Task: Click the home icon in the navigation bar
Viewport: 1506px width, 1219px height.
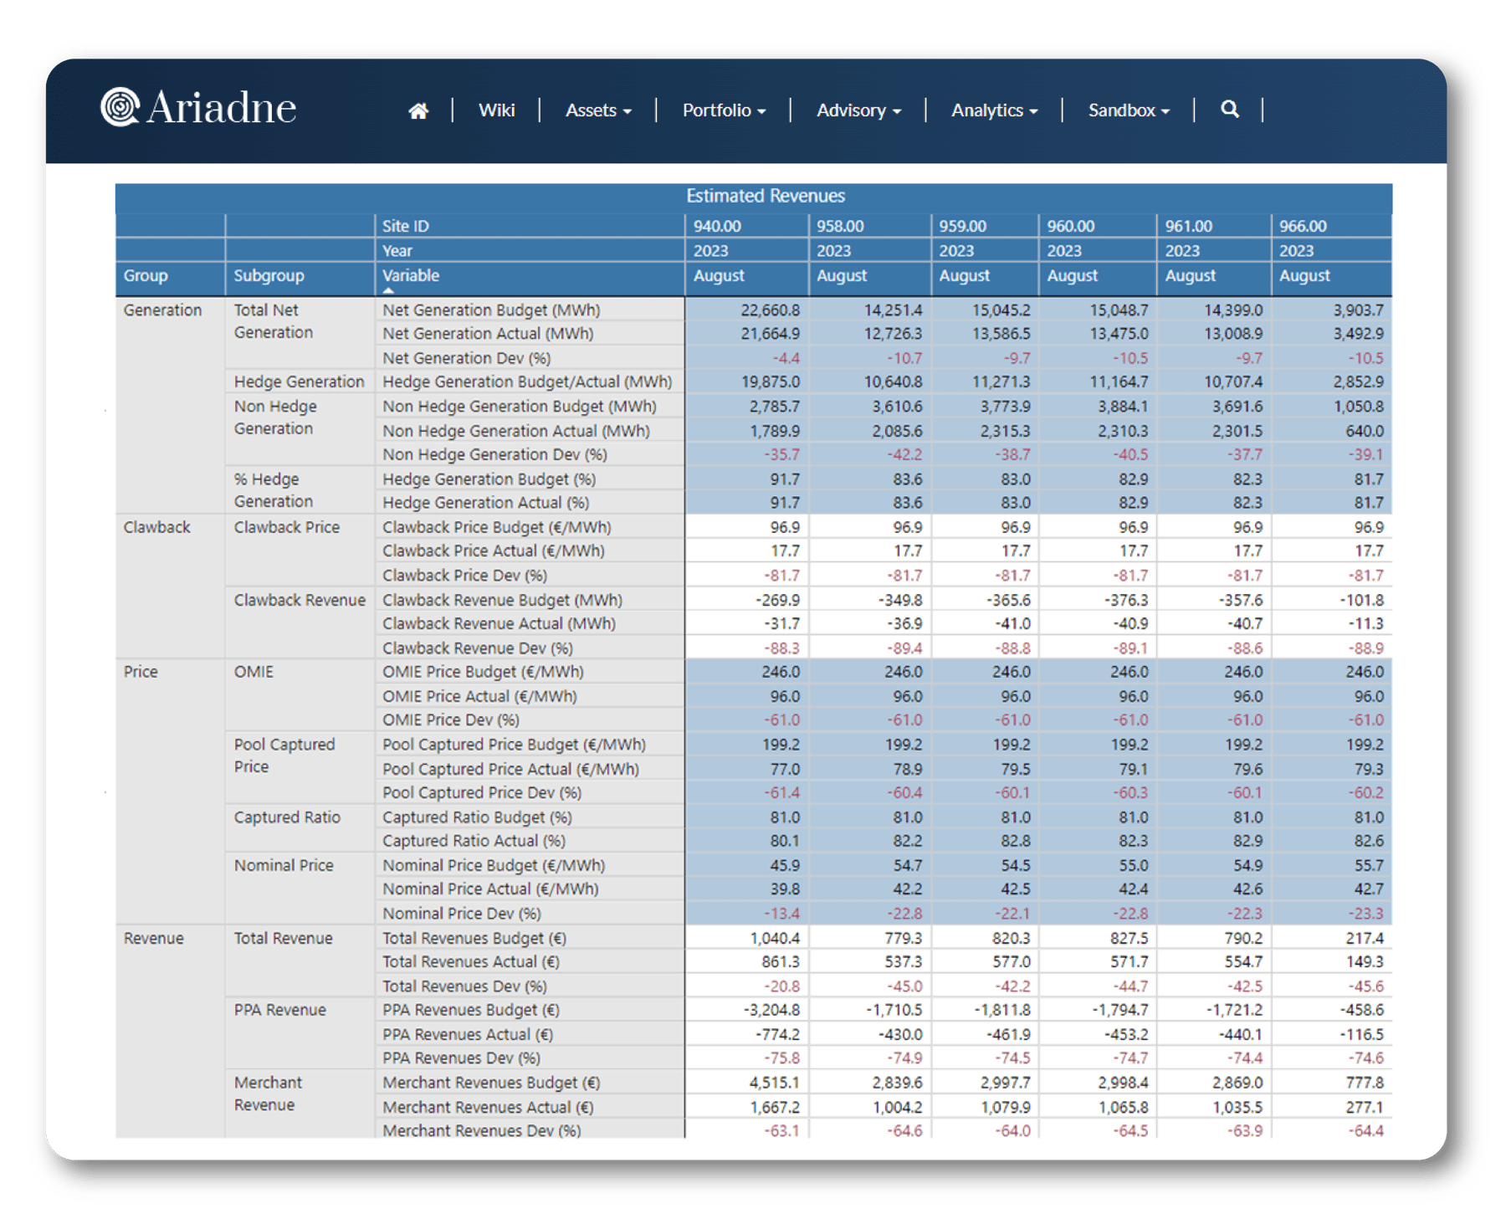Action: point(420,110)
